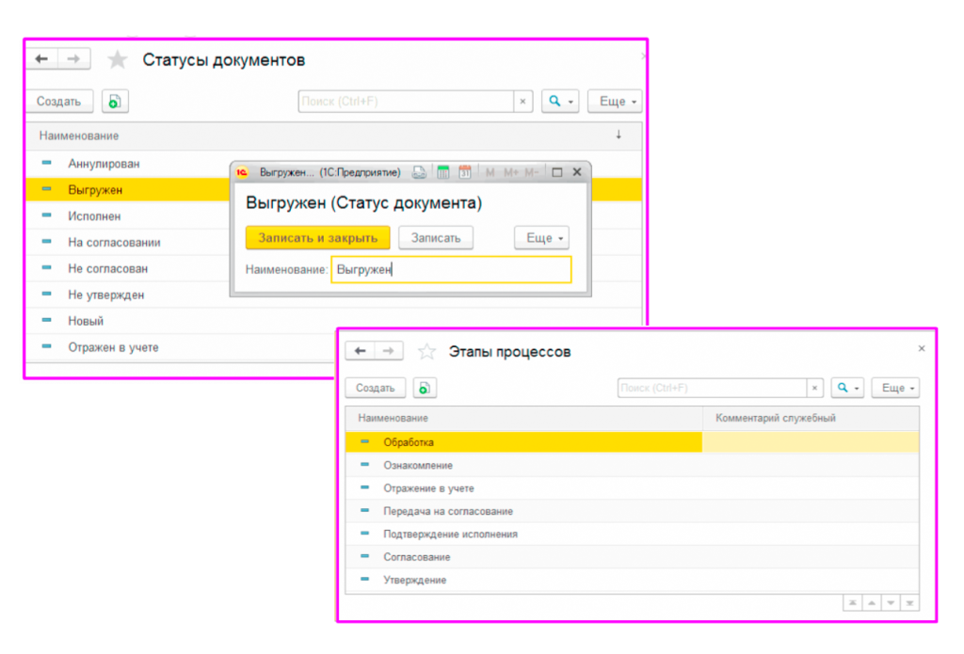This screenshot has height=654, width=964.
Task: Open the search magnifier dropdown in Этапы процессов
Action: point(848,388)
